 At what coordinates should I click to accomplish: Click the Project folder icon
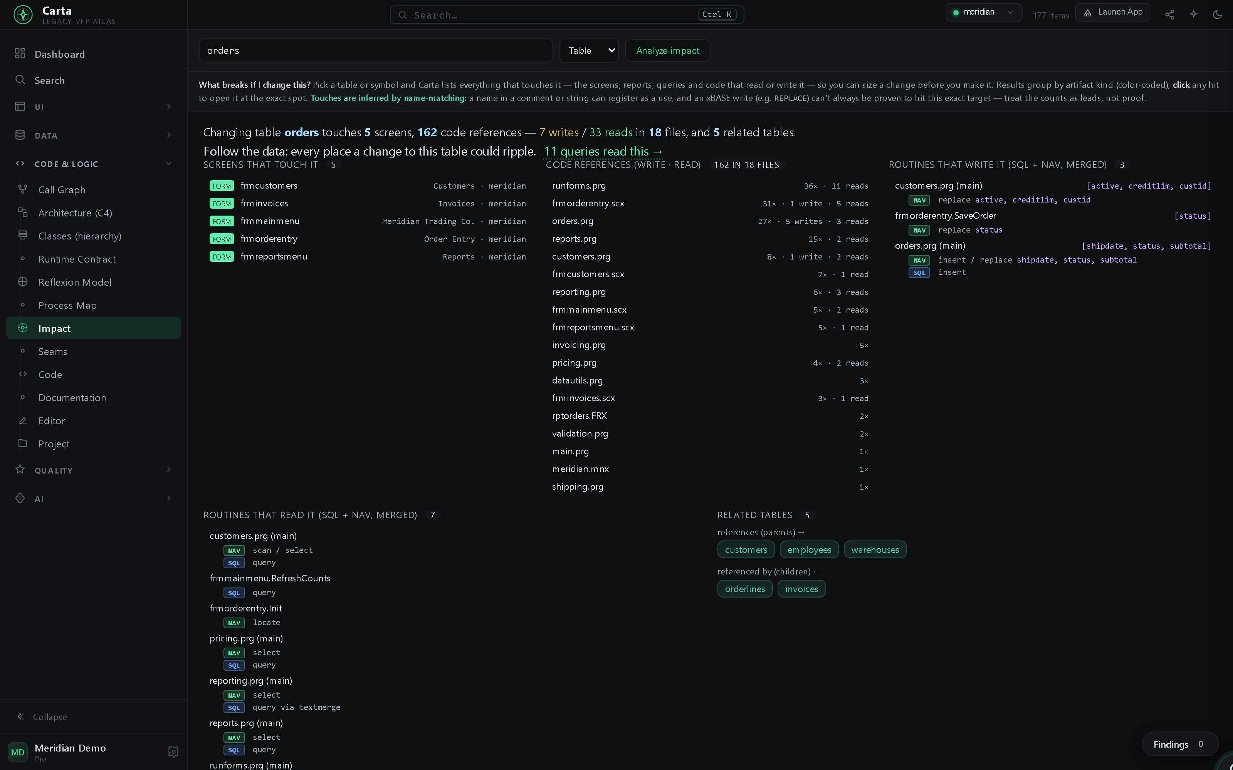click(x=22, y=443)
